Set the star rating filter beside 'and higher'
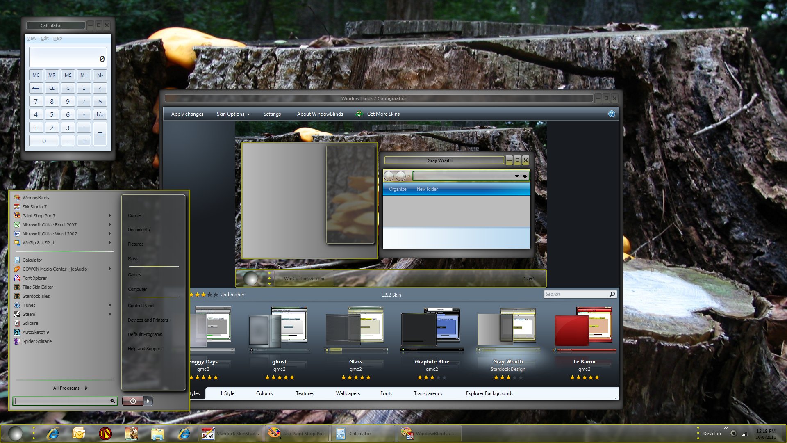This screenshot has height=443, width=787. point(204,295)
